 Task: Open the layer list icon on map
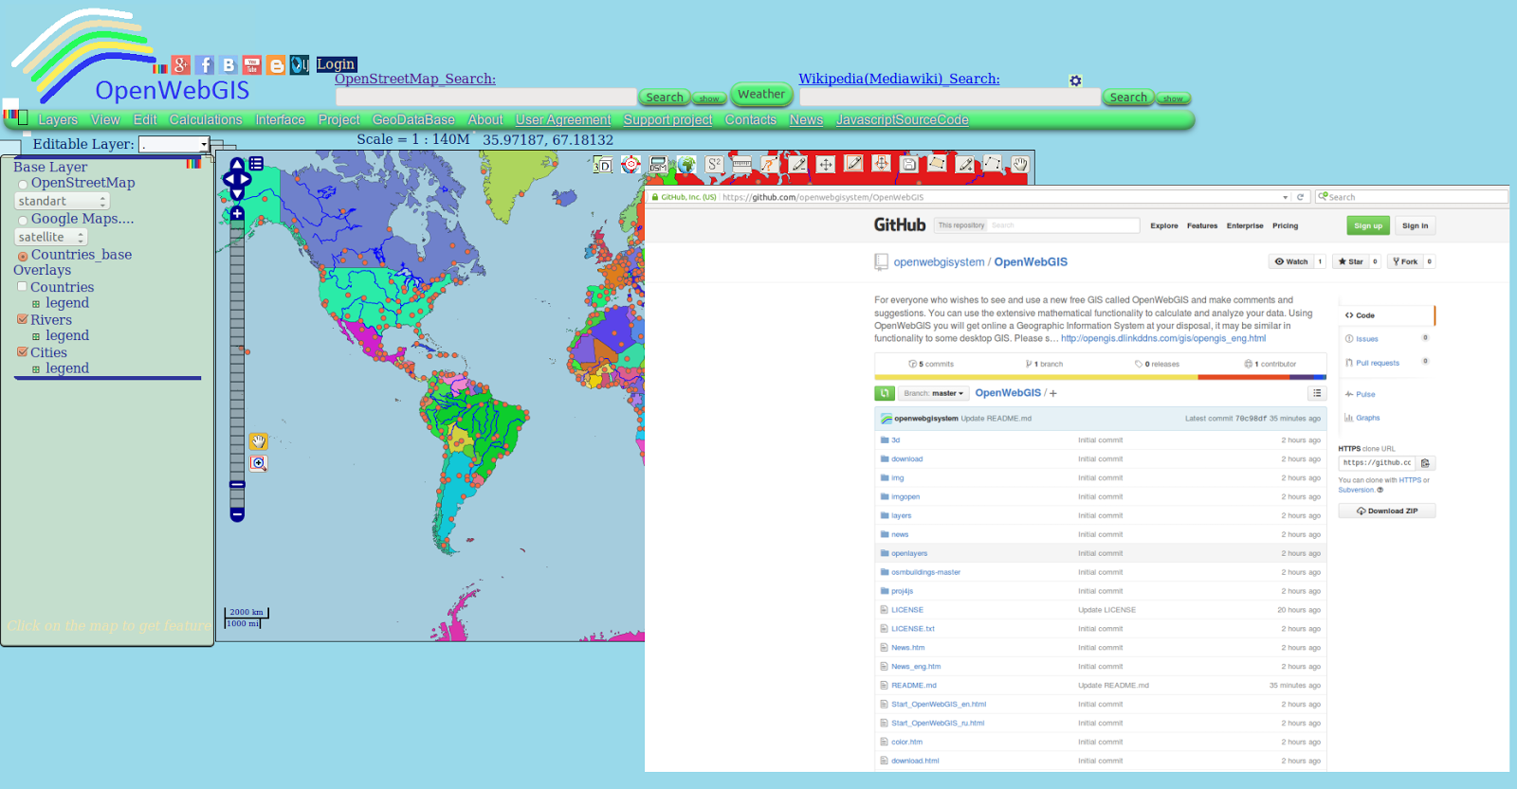point(256,164)
